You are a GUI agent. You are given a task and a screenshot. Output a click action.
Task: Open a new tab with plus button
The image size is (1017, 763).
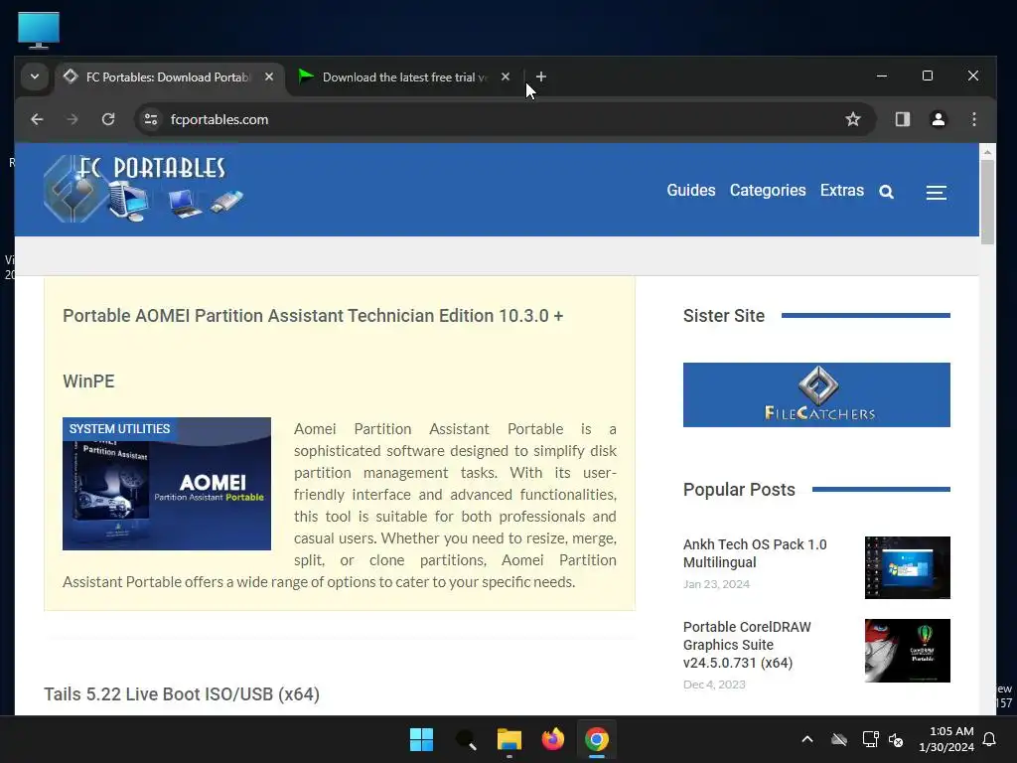tap(541, 77)
